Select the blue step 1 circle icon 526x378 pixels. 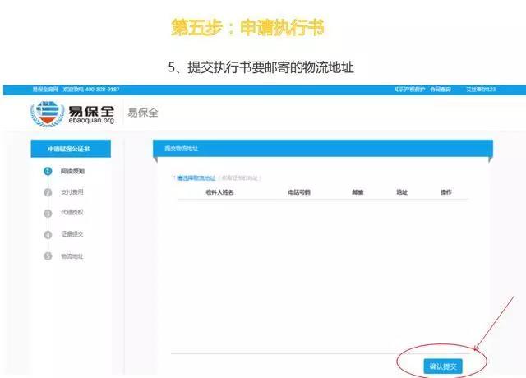(x=48, y=171)
